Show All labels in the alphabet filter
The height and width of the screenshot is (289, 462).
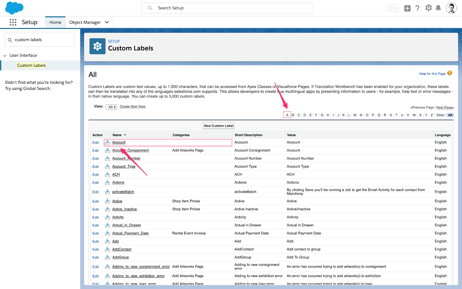click(x=450, y=115)
